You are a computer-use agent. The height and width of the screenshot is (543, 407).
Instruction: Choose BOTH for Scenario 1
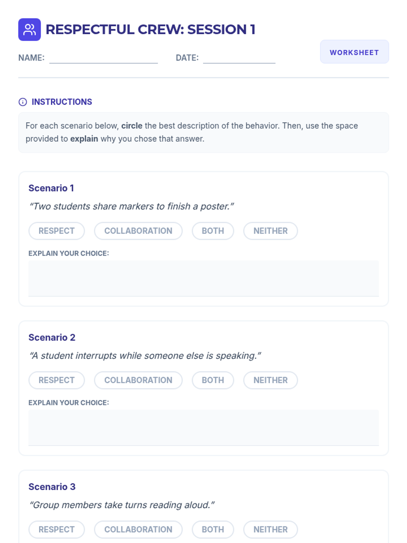[x=213, y=231]
